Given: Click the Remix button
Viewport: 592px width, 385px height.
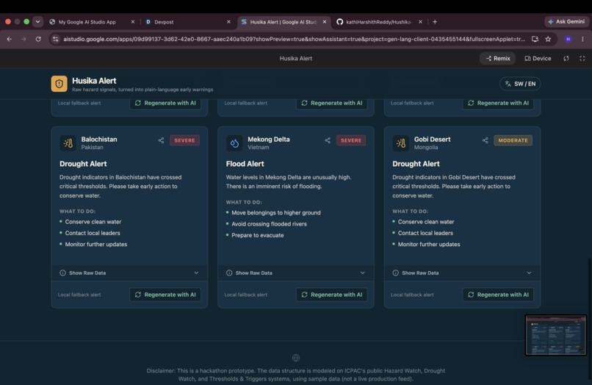Looking at the screenshot, I should [498, 59].
